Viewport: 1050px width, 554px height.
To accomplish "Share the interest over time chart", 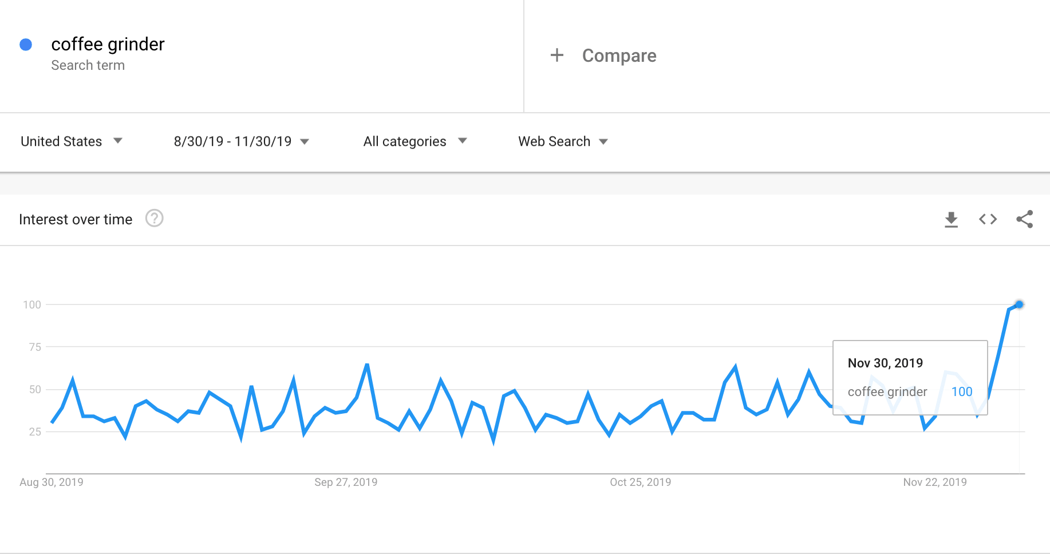I will [1024, 219].
